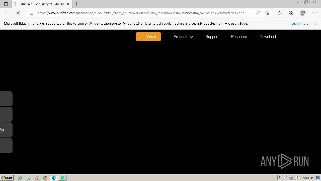Click the side panel item ending in 'fer'
Viewport: 321px width, 181px height.
pos(6,130)
